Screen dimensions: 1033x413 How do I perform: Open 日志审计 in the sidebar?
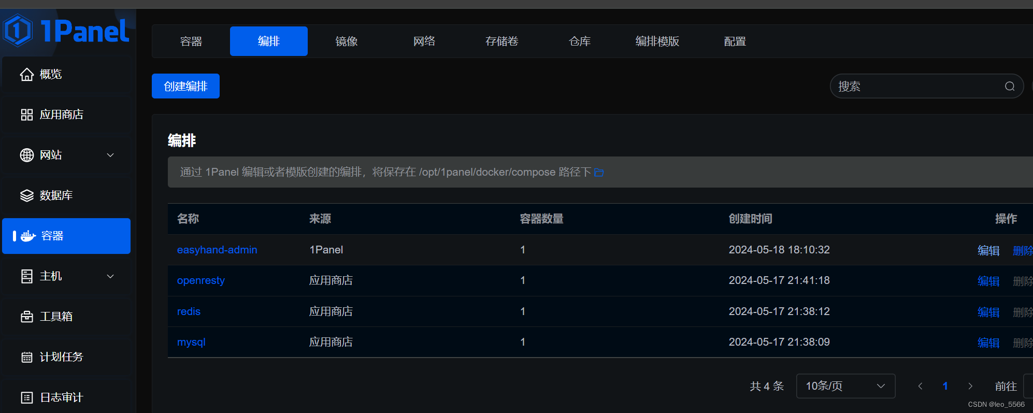tap(66, 397)
